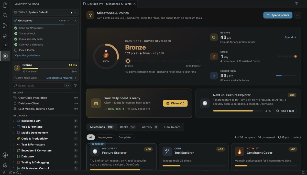The width and height of the screenshot is (307, 175).
Task: Select the 'Completed' milestone filter
Action: 125,137
